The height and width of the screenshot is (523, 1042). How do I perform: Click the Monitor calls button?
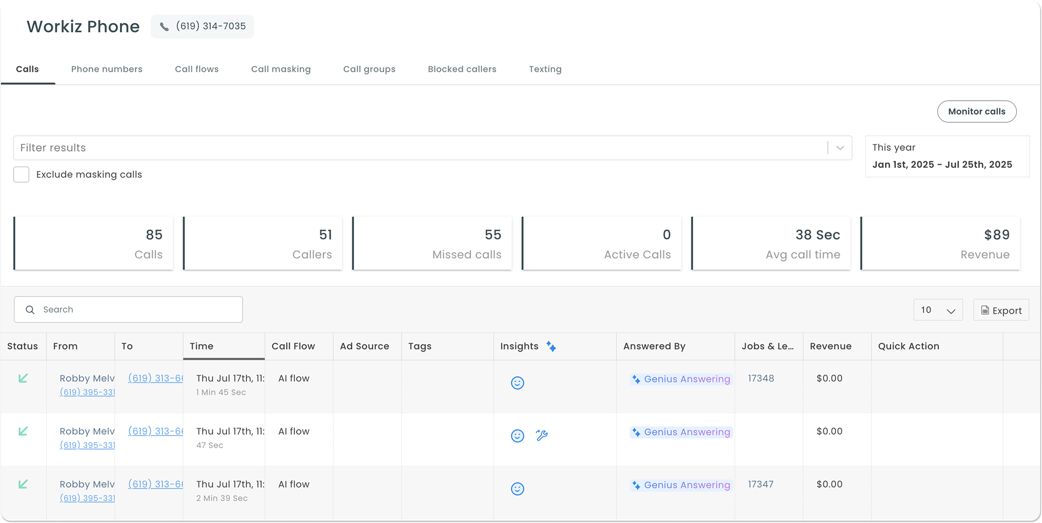(976, 111)
